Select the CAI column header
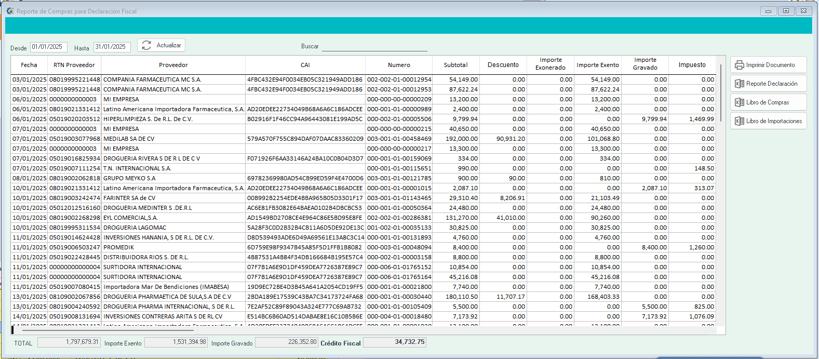The height and width of the screenshot is (359, 819). (x=305, y=65)
